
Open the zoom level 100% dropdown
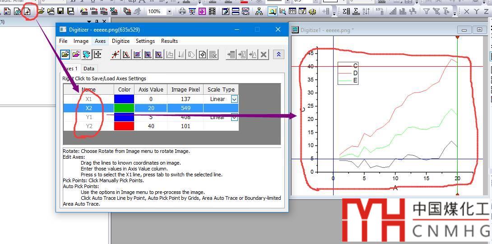(x=169, y=11)
